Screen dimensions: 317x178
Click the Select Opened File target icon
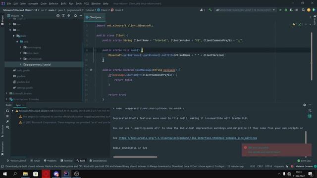(x=58, y=16)
